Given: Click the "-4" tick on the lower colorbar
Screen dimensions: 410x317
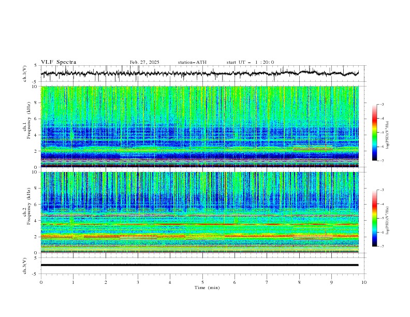Looking at the screenshot, I should click(382, 204).
